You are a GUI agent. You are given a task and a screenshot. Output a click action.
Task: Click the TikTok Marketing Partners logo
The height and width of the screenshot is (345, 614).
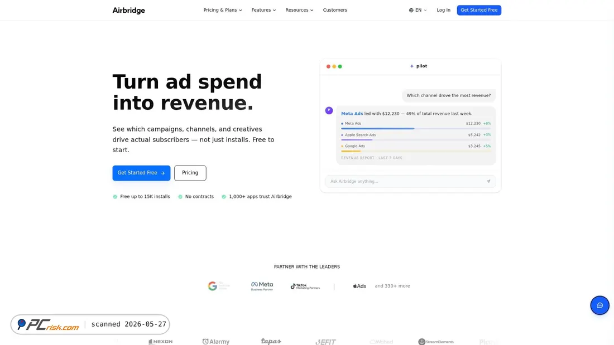tap(305, 286)
